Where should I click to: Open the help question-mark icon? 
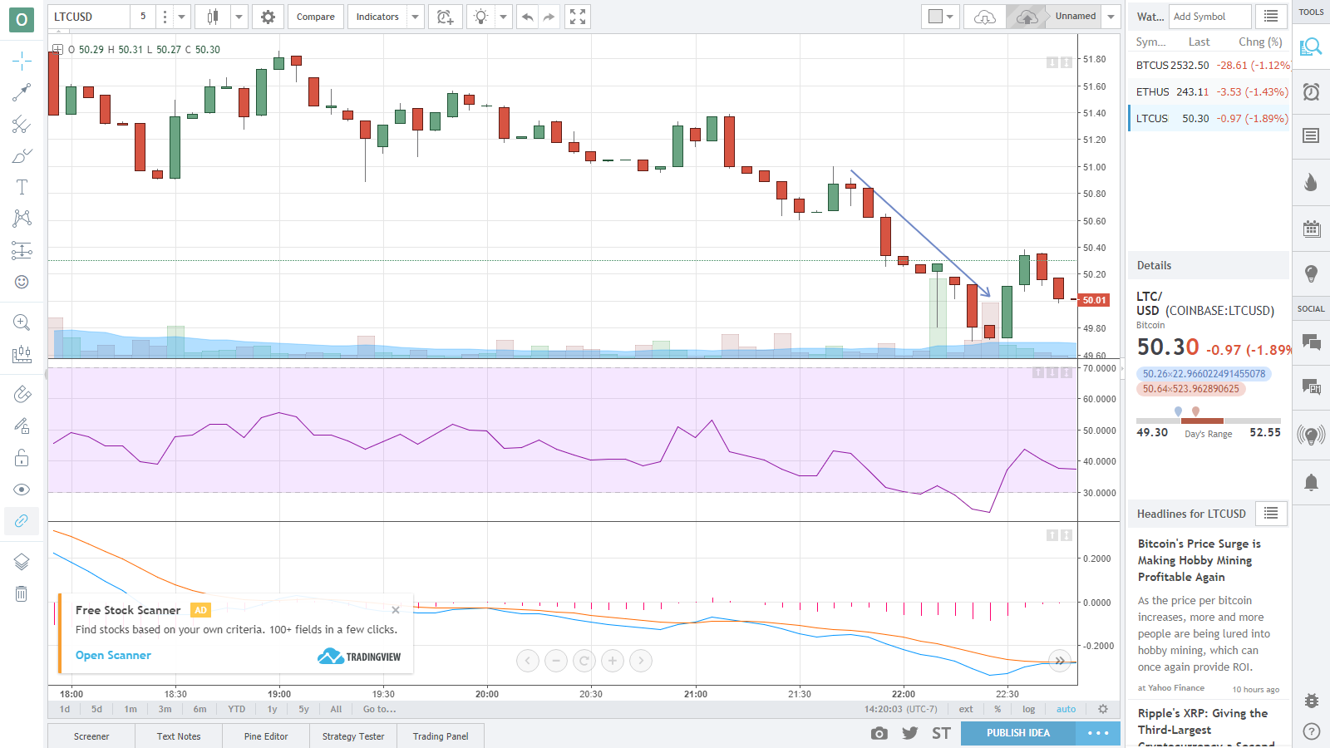[x=1312, y=731]
